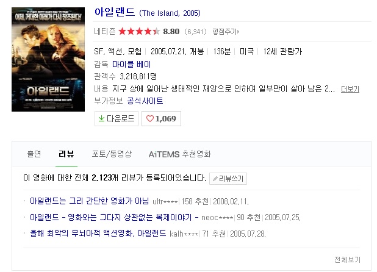Click 전체보기 to view all reviews
The height and width of the screenshot is (272, 377).
(348, 260)
